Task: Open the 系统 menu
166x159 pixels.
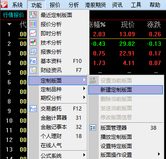Action: tap(17, 5)
